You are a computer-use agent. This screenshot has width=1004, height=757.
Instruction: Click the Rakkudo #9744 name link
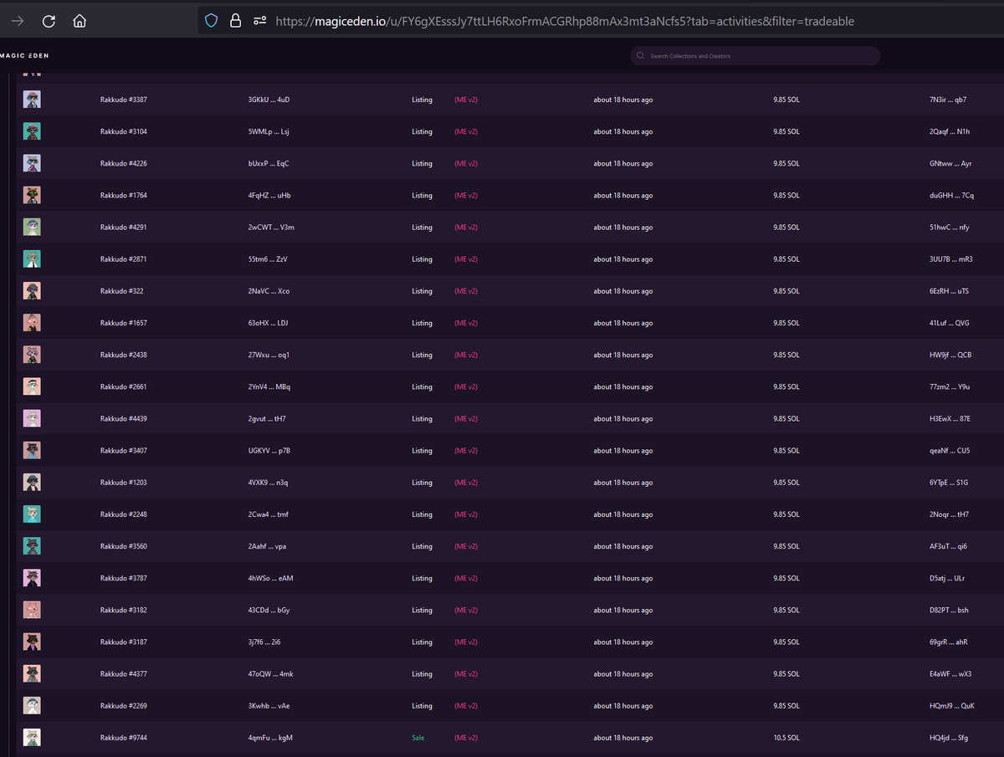[124, 738]
